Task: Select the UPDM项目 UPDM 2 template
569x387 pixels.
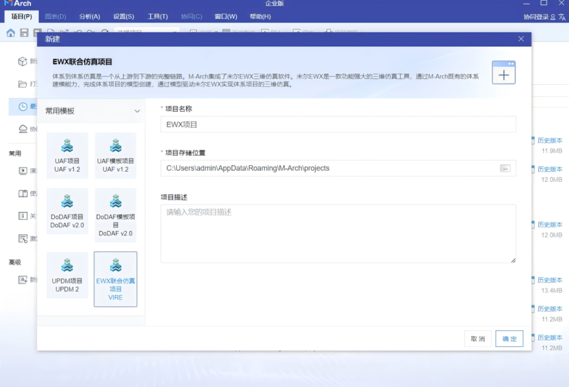Action: 67,275
